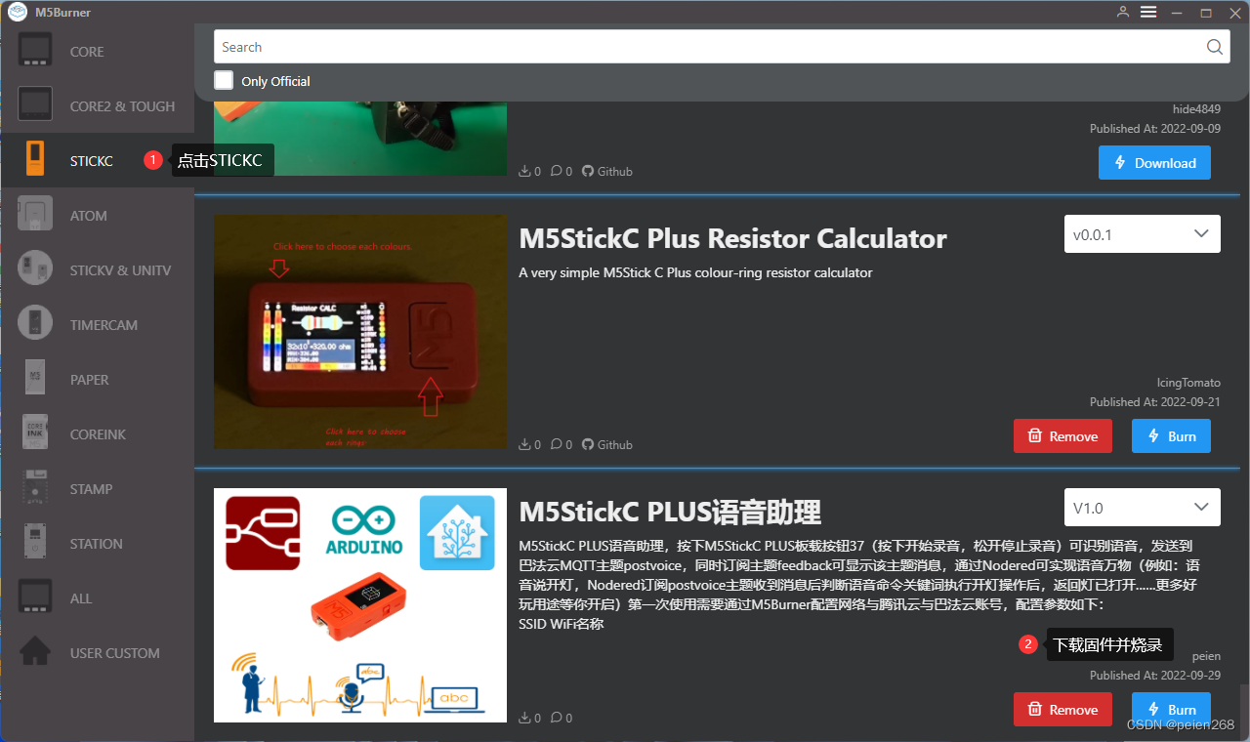Open Github link of hide4849 firmware
The image size is (1250, 742).
607,171
